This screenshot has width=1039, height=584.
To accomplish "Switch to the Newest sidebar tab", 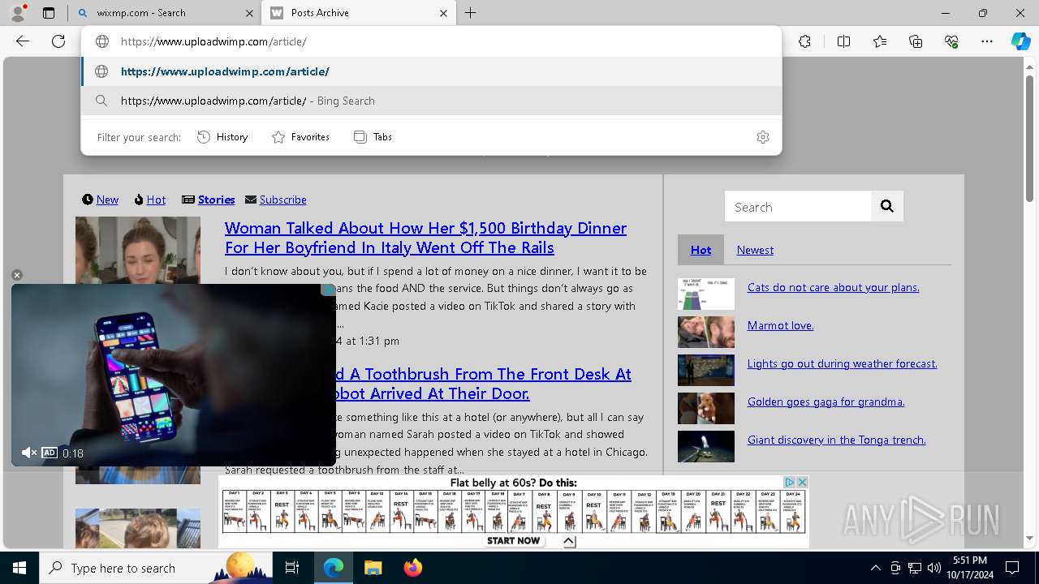I will click(755, 250).
